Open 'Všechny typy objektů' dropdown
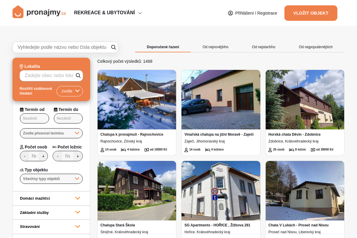The height and width of the screenshot is (238, 357). 51,179
